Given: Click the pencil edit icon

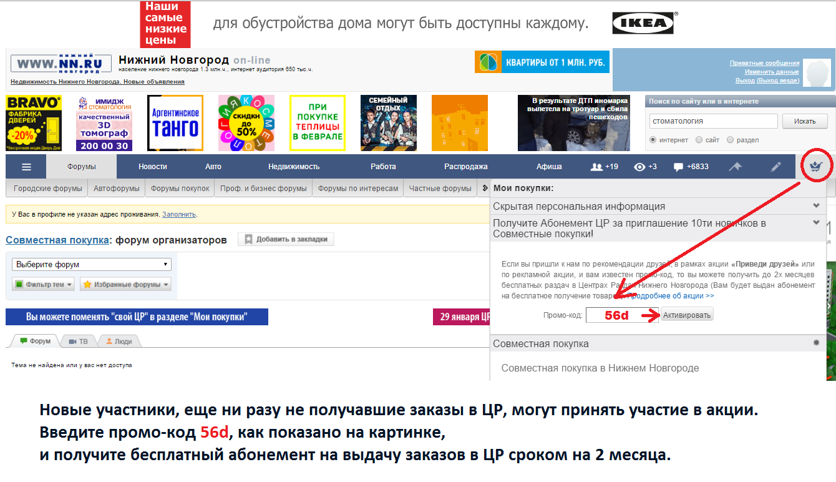Looking at the screenshot, I should click(x=775, y=167).
